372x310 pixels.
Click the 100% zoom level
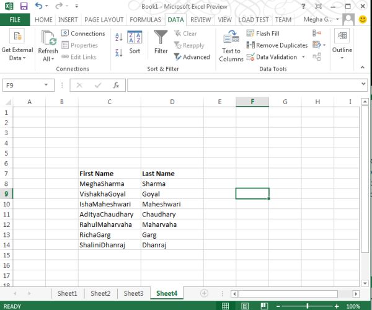tap(353, 306)
